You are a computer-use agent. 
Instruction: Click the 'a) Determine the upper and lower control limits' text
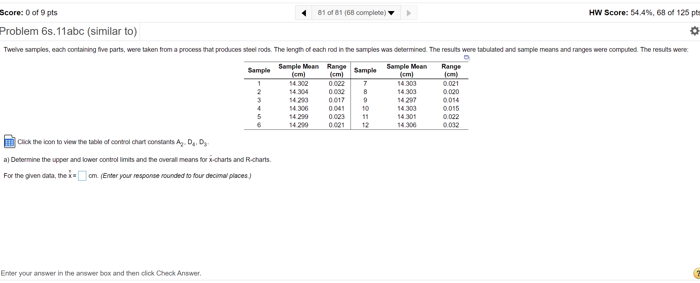pos(137,160)
